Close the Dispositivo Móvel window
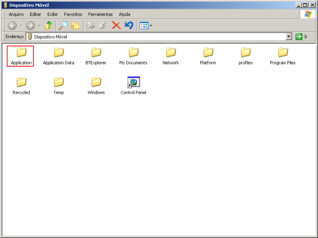The width and height of the screenshot is (318, 238). (312, 5)
